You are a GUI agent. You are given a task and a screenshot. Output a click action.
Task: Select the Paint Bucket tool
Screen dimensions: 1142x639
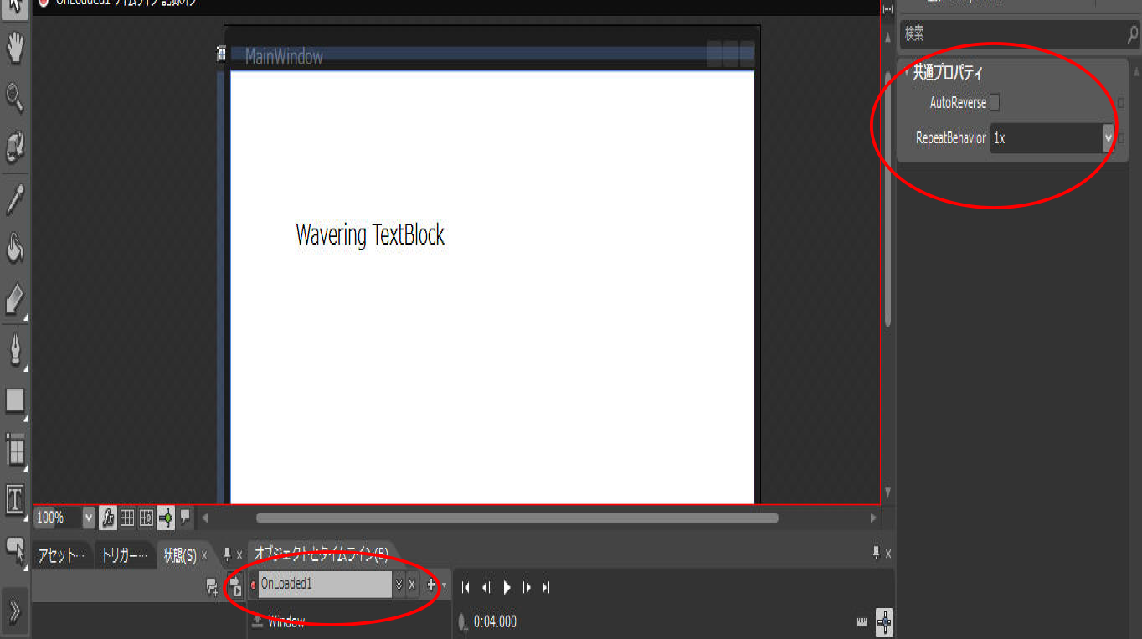15,248
